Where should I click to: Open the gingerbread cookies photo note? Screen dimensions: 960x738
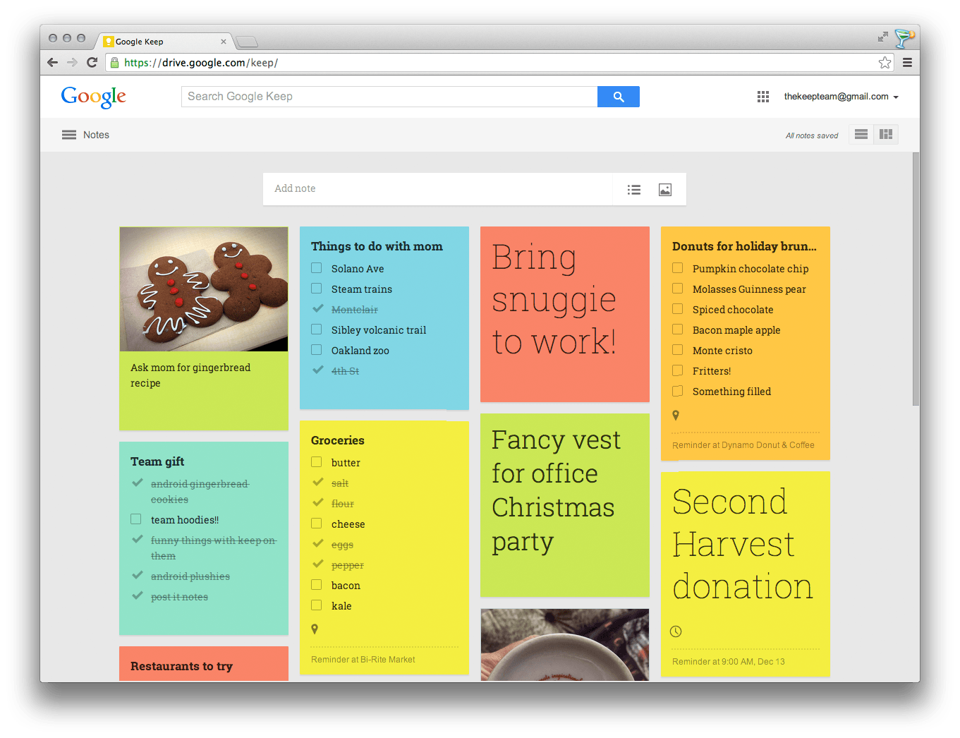204,289
